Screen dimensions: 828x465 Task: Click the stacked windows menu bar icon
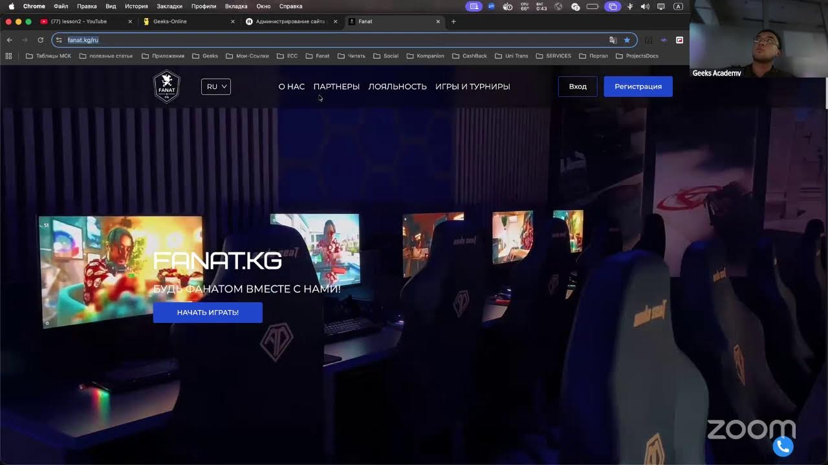coord(613,6)
